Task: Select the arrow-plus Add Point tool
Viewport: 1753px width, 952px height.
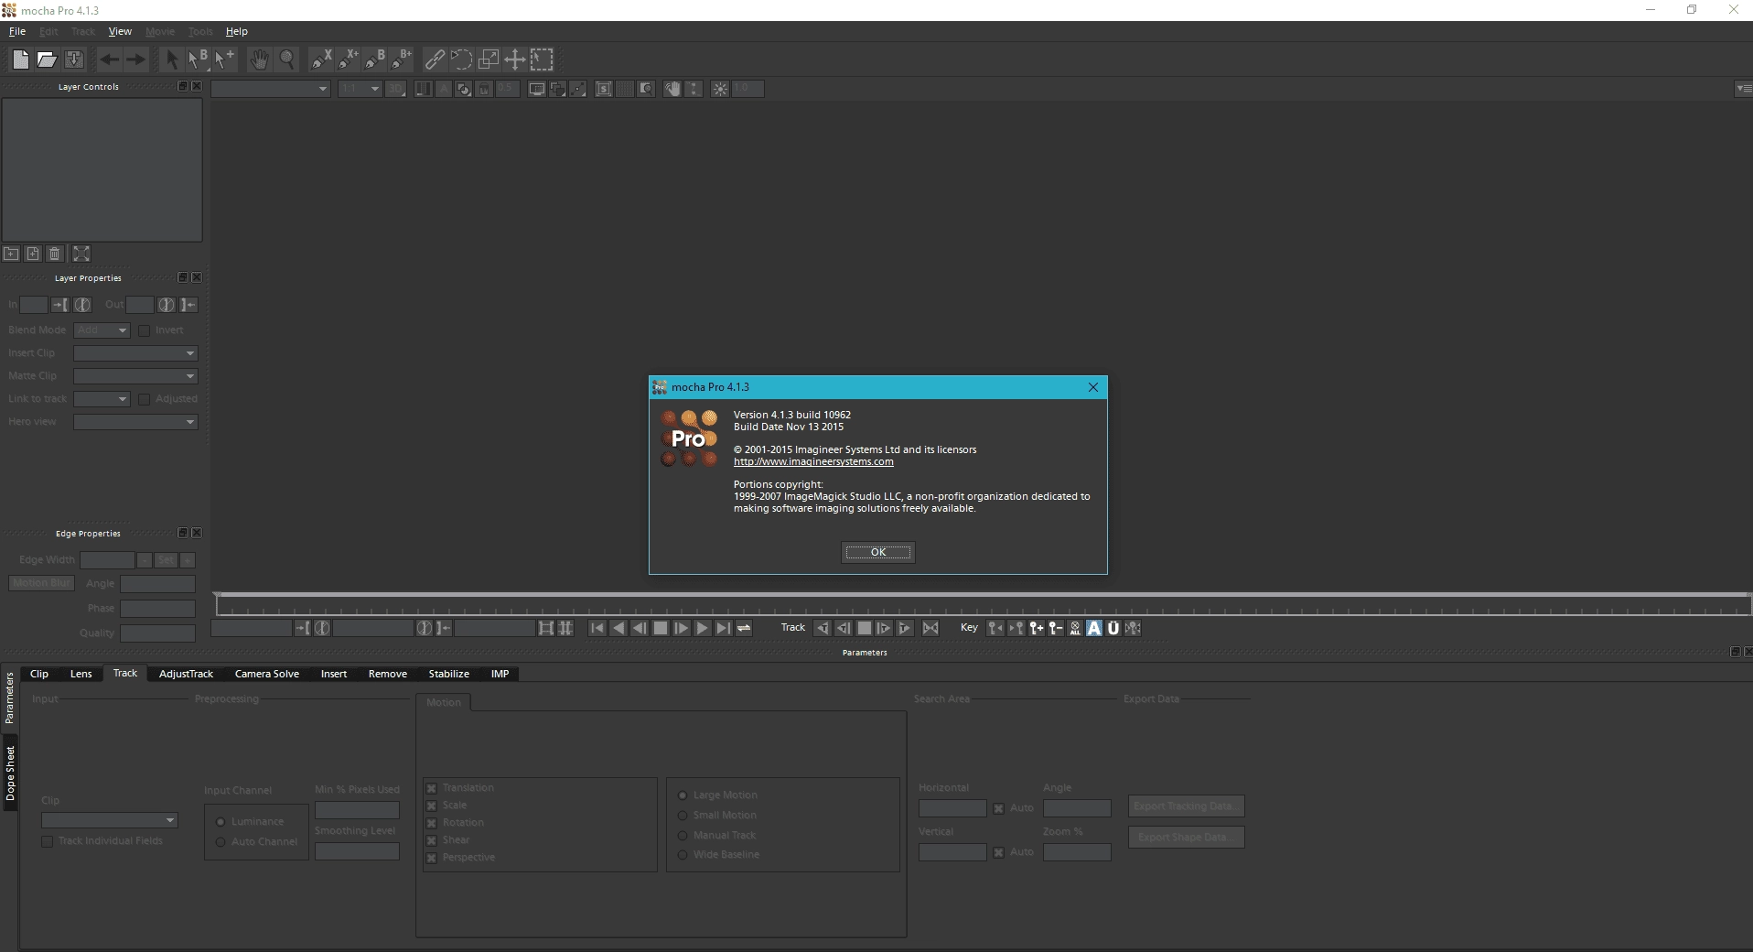Action: pyautogui.click(x=225, y=59)
